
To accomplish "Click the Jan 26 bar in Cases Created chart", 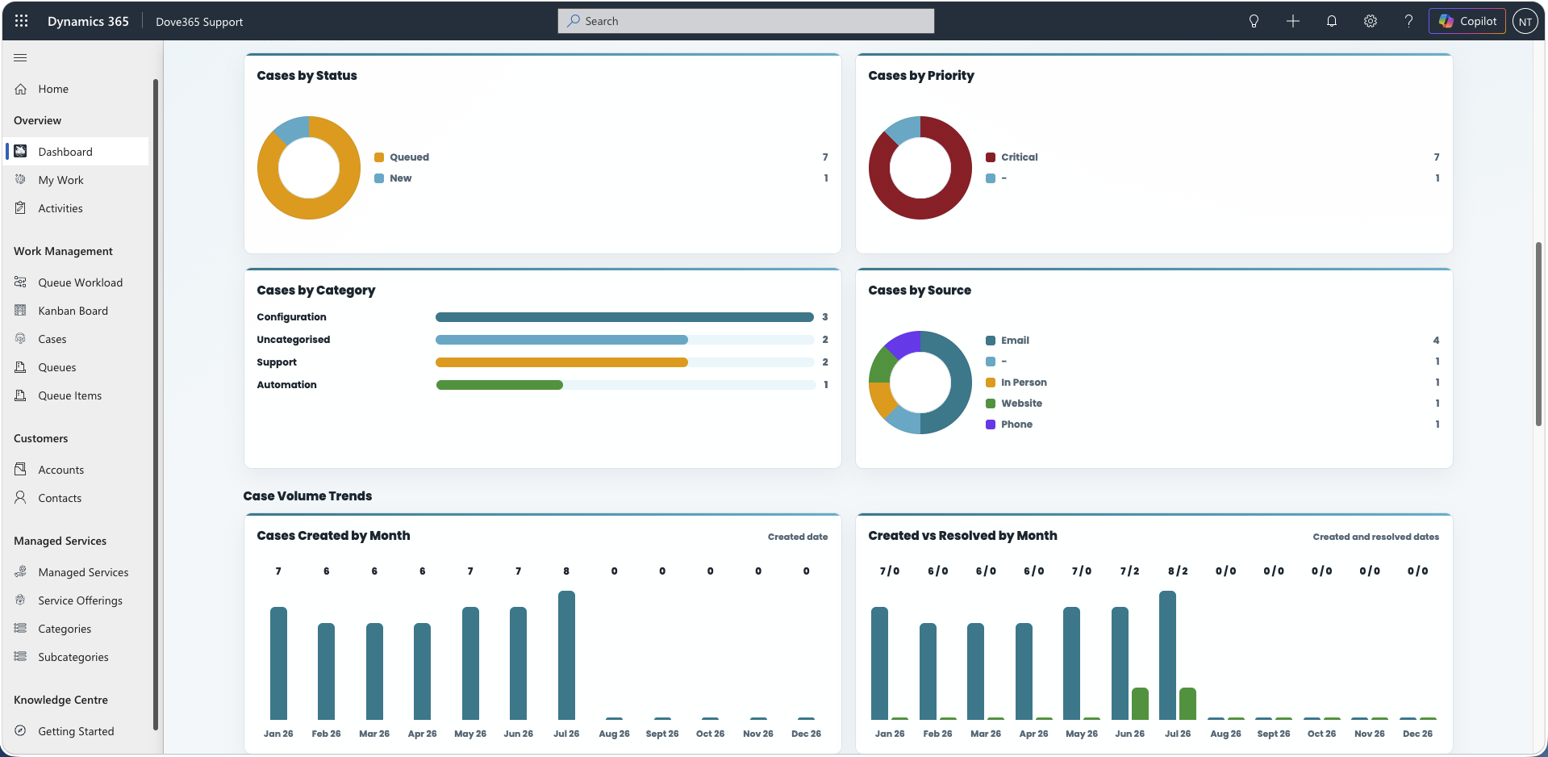I will coord(278,663).
